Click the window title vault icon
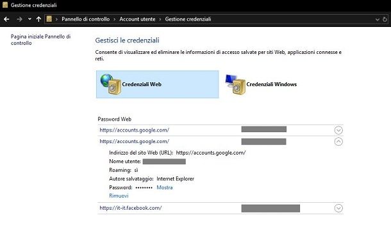This screenshot has width=391, height=231. pos(5,4)
